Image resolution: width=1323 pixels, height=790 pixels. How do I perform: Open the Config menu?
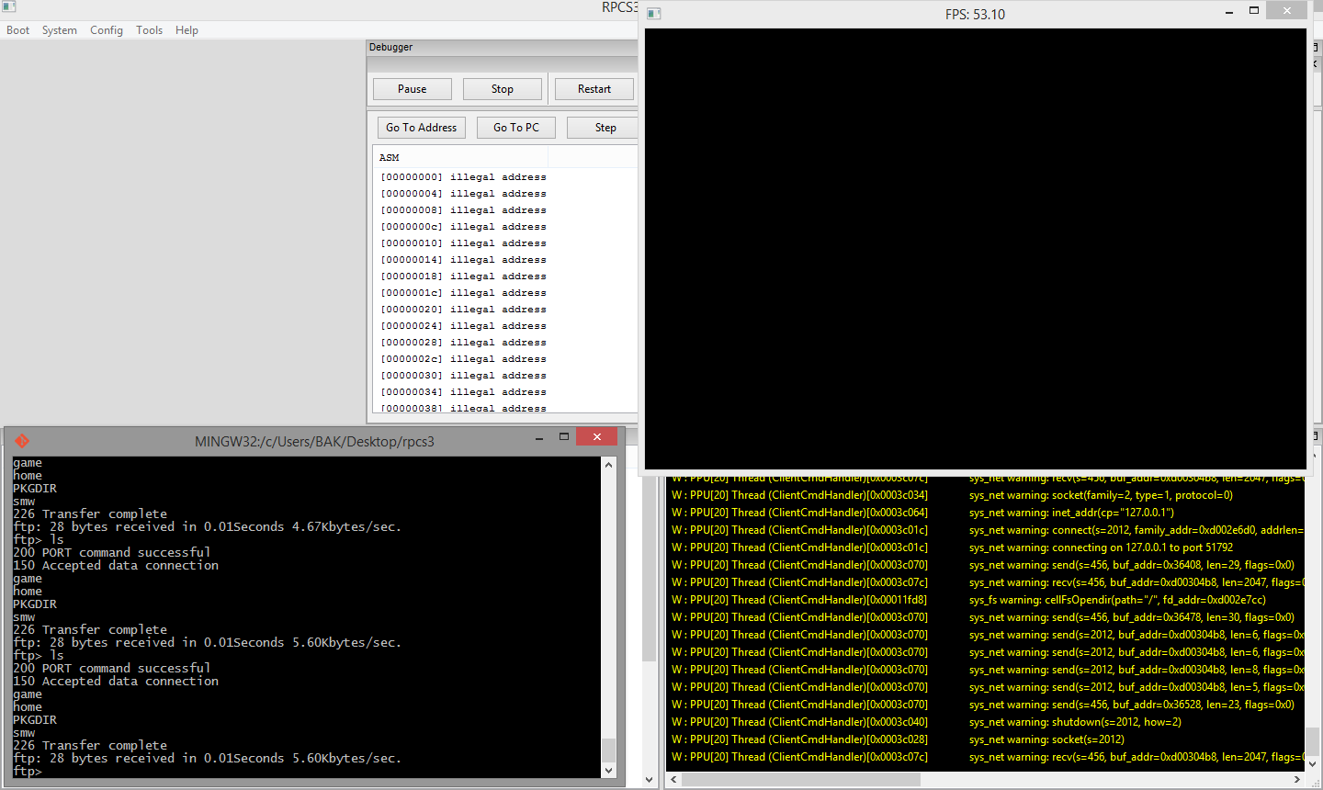tap(107, 30)
